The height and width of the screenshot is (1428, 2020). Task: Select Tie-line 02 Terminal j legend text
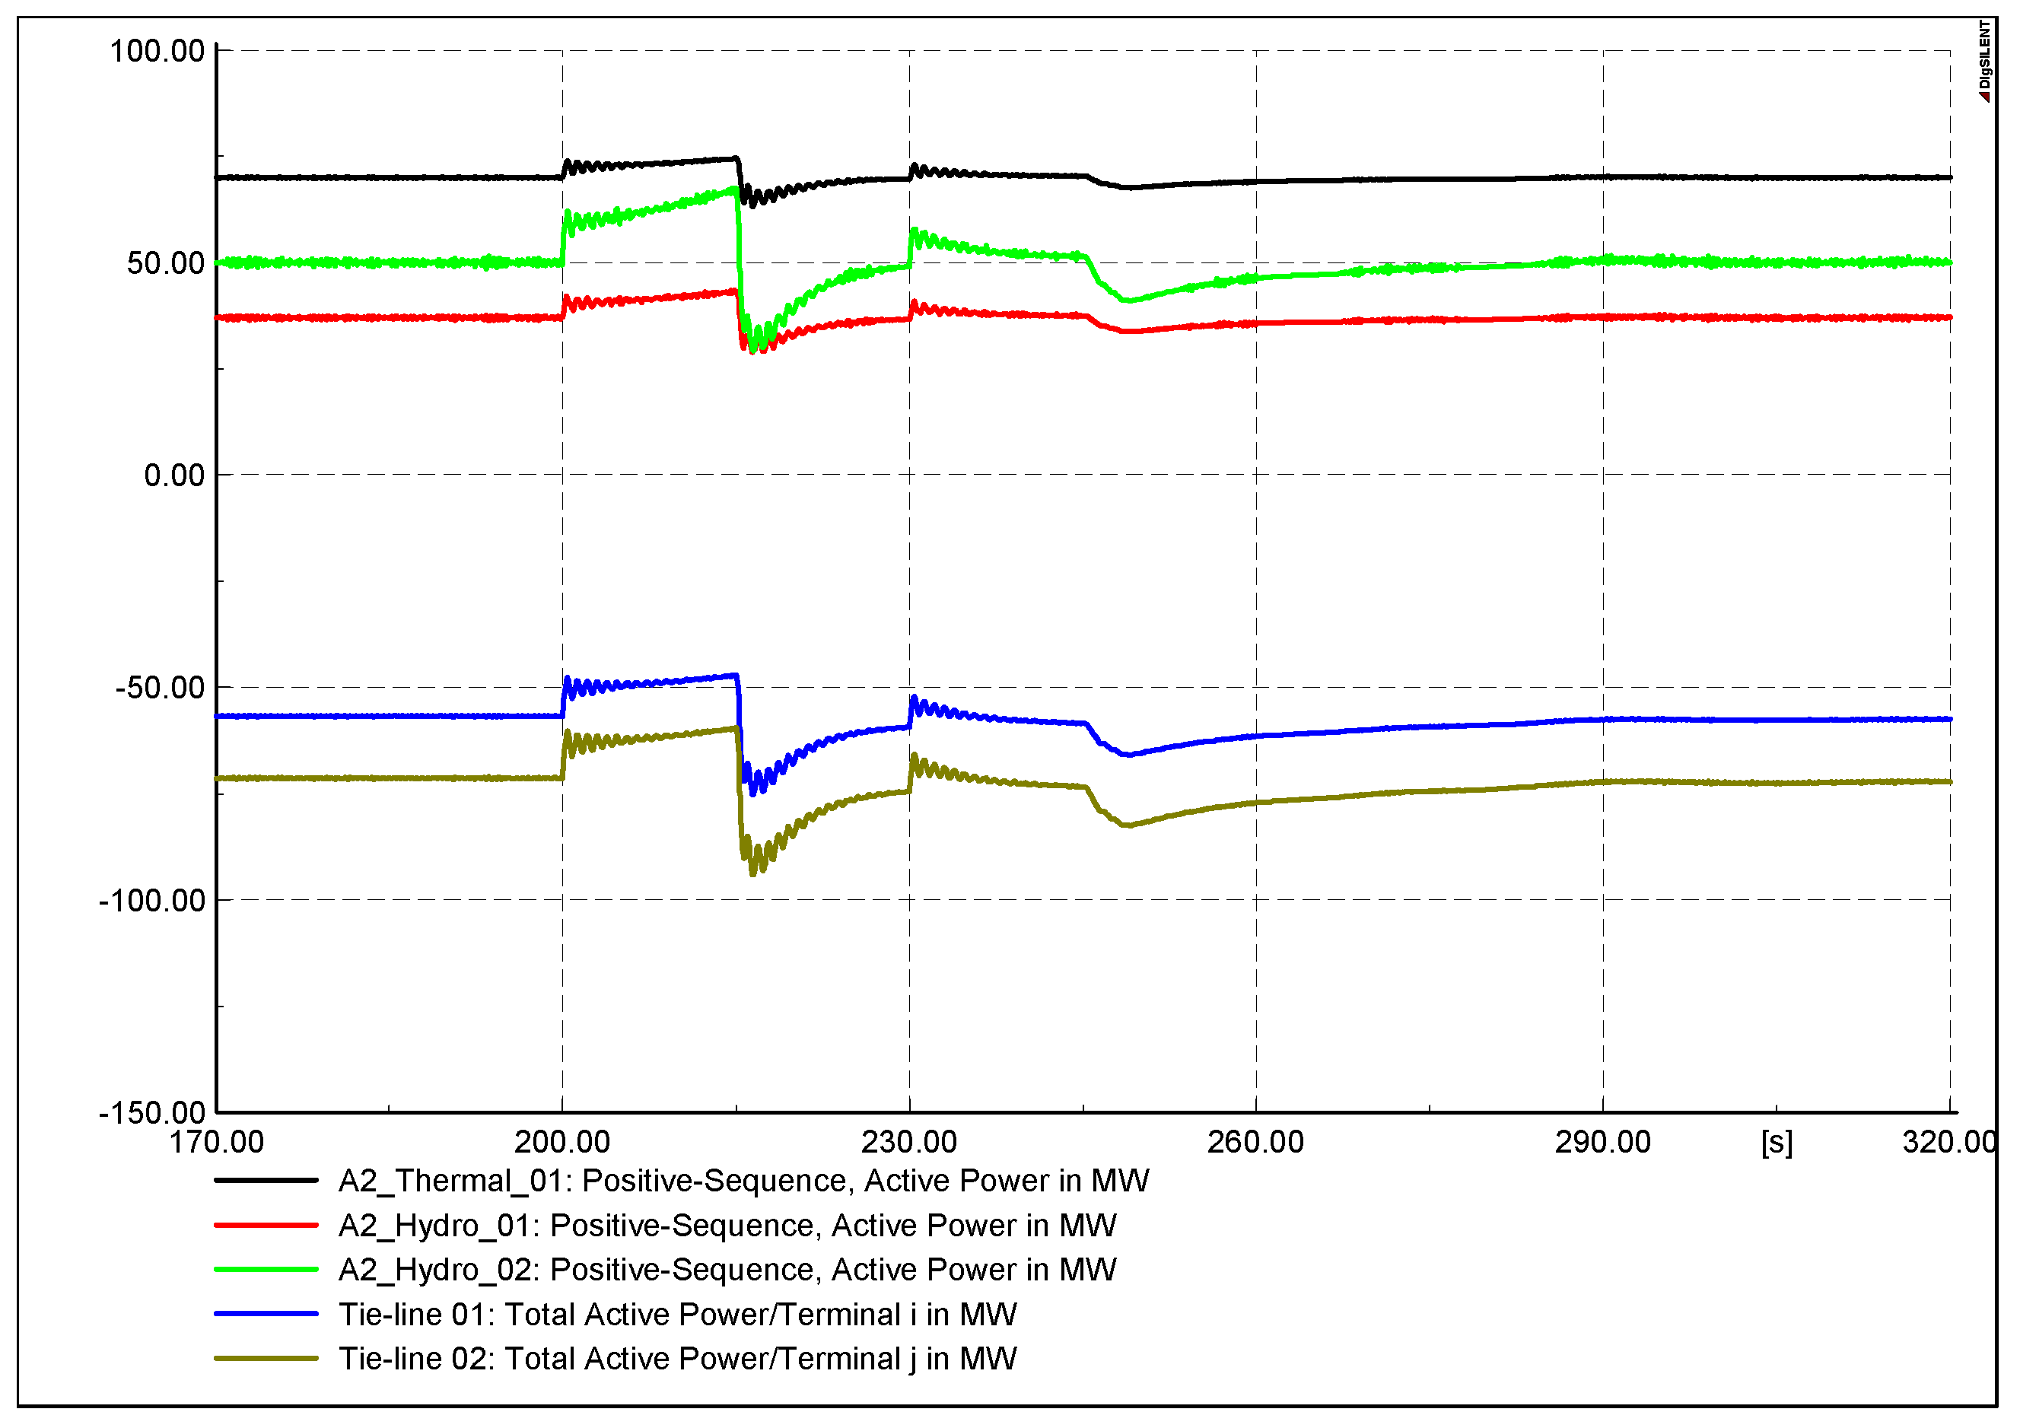[x=677, y=1357]
